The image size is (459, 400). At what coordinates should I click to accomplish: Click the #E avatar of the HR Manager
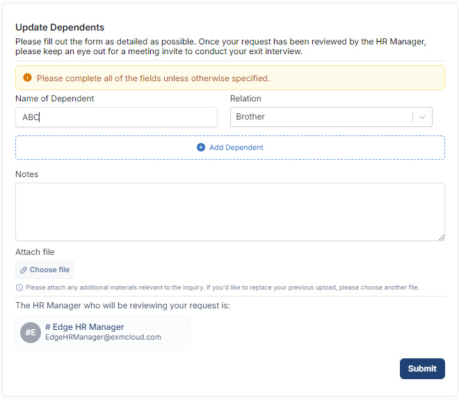[x=31, y=333]
